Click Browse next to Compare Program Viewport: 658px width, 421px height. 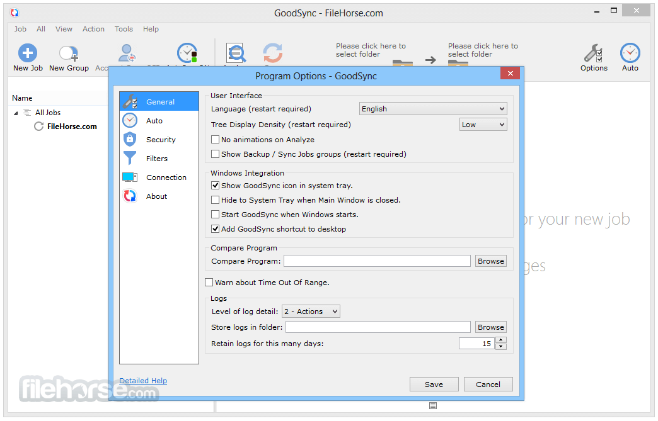tap(490, 261)
